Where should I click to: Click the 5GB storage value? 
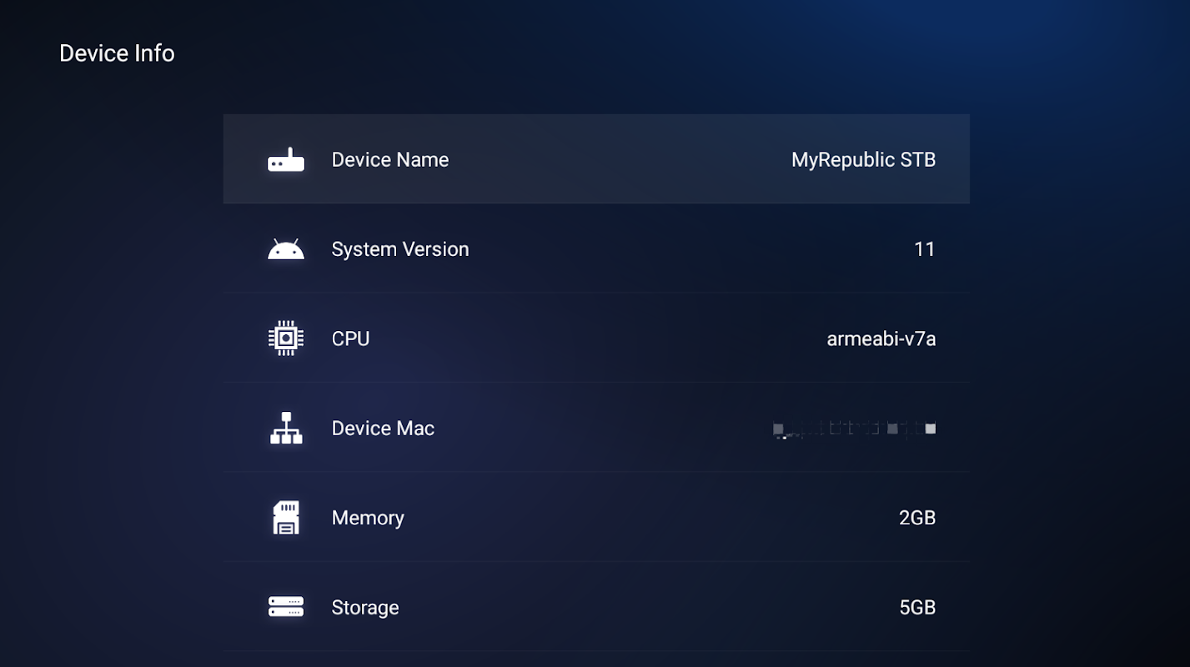[x=917, y=608]
